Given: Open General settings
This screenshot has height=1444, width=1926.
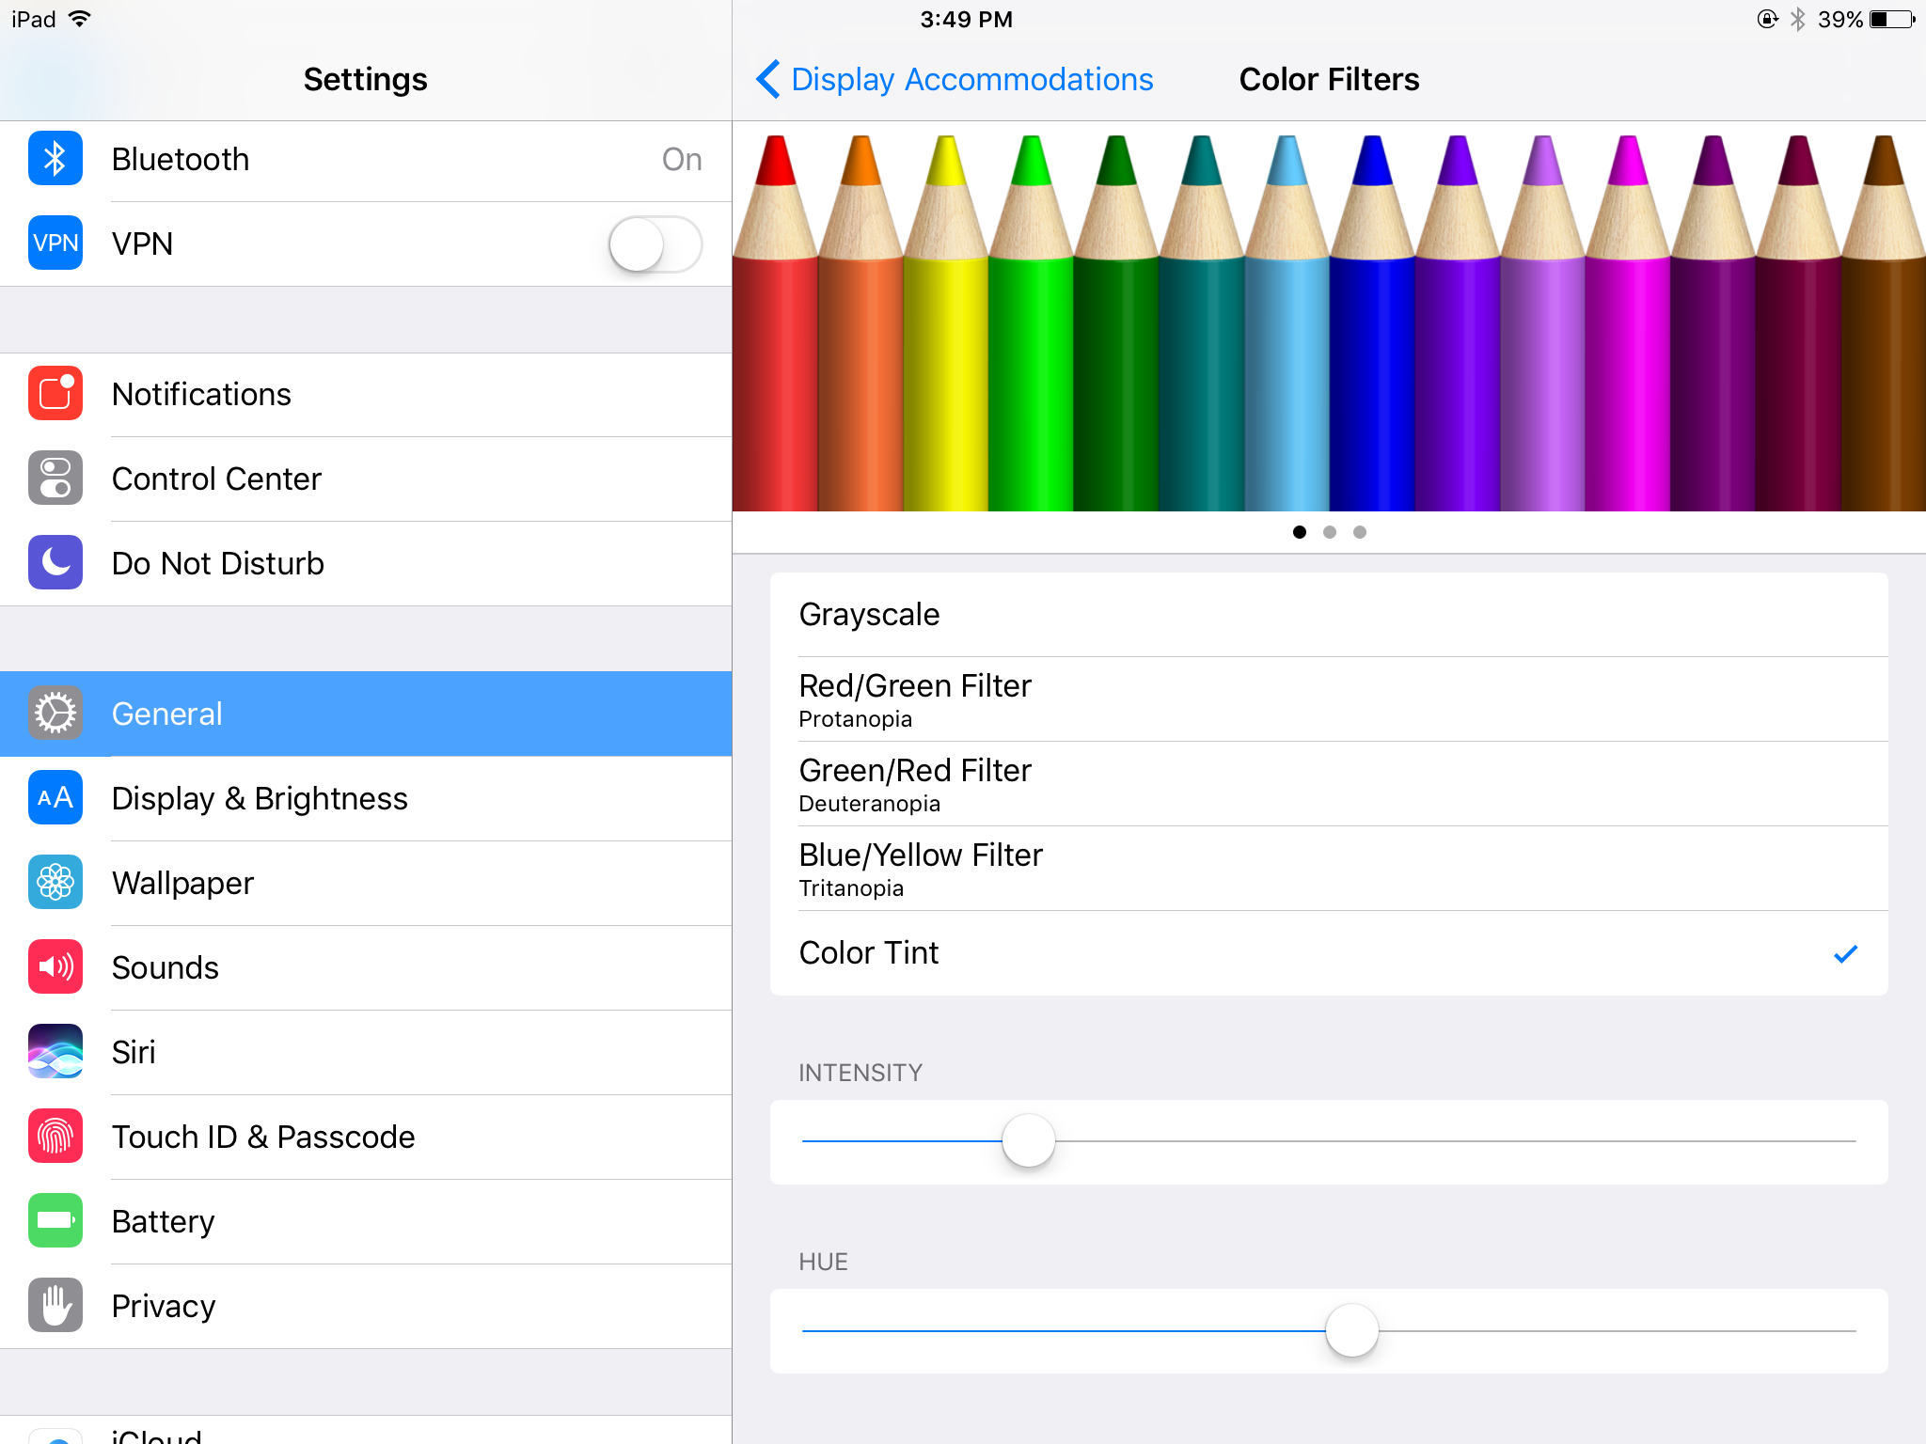Looking at the screenshot, I should (x=366, y=714).
